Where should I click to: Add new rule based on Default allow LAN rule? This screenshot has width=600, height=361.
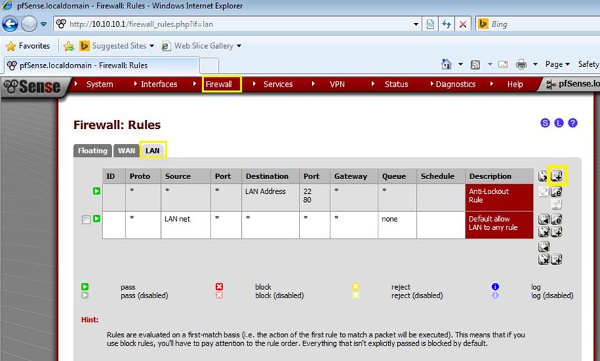[557, 231]
